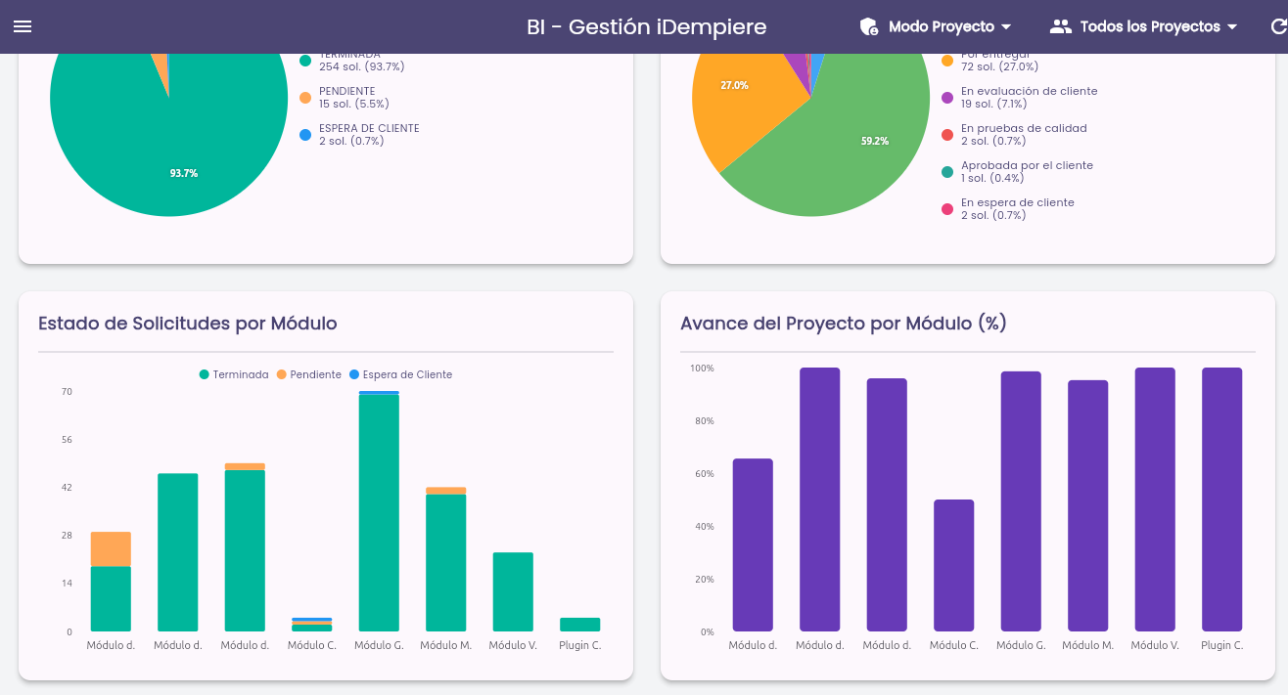Click the En evaluación de cliente purple dot
This screenshot has width=1288, height=695.
(947, 98)
